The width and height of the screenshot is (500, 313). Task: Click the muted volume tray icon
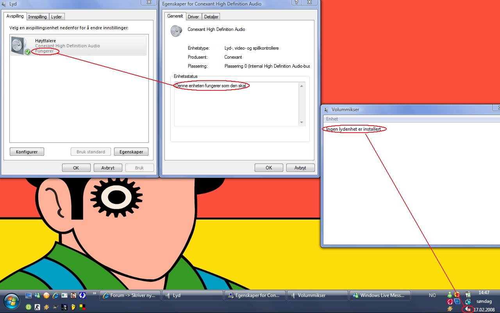[468, 309]
